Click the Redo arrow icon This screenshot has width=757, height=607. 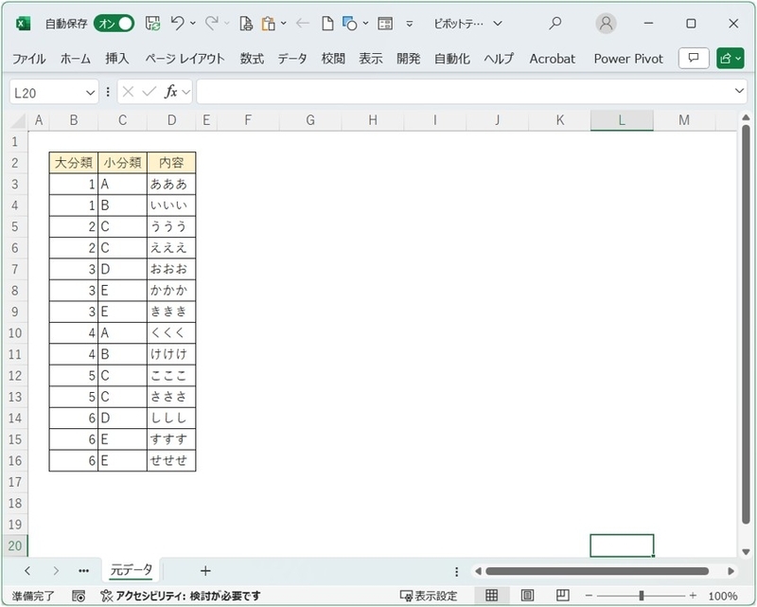point(211,23)
